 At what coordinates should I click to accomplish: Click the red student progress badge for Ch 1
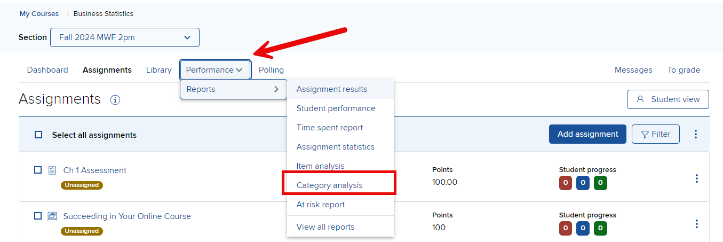(x=566, y=183)
